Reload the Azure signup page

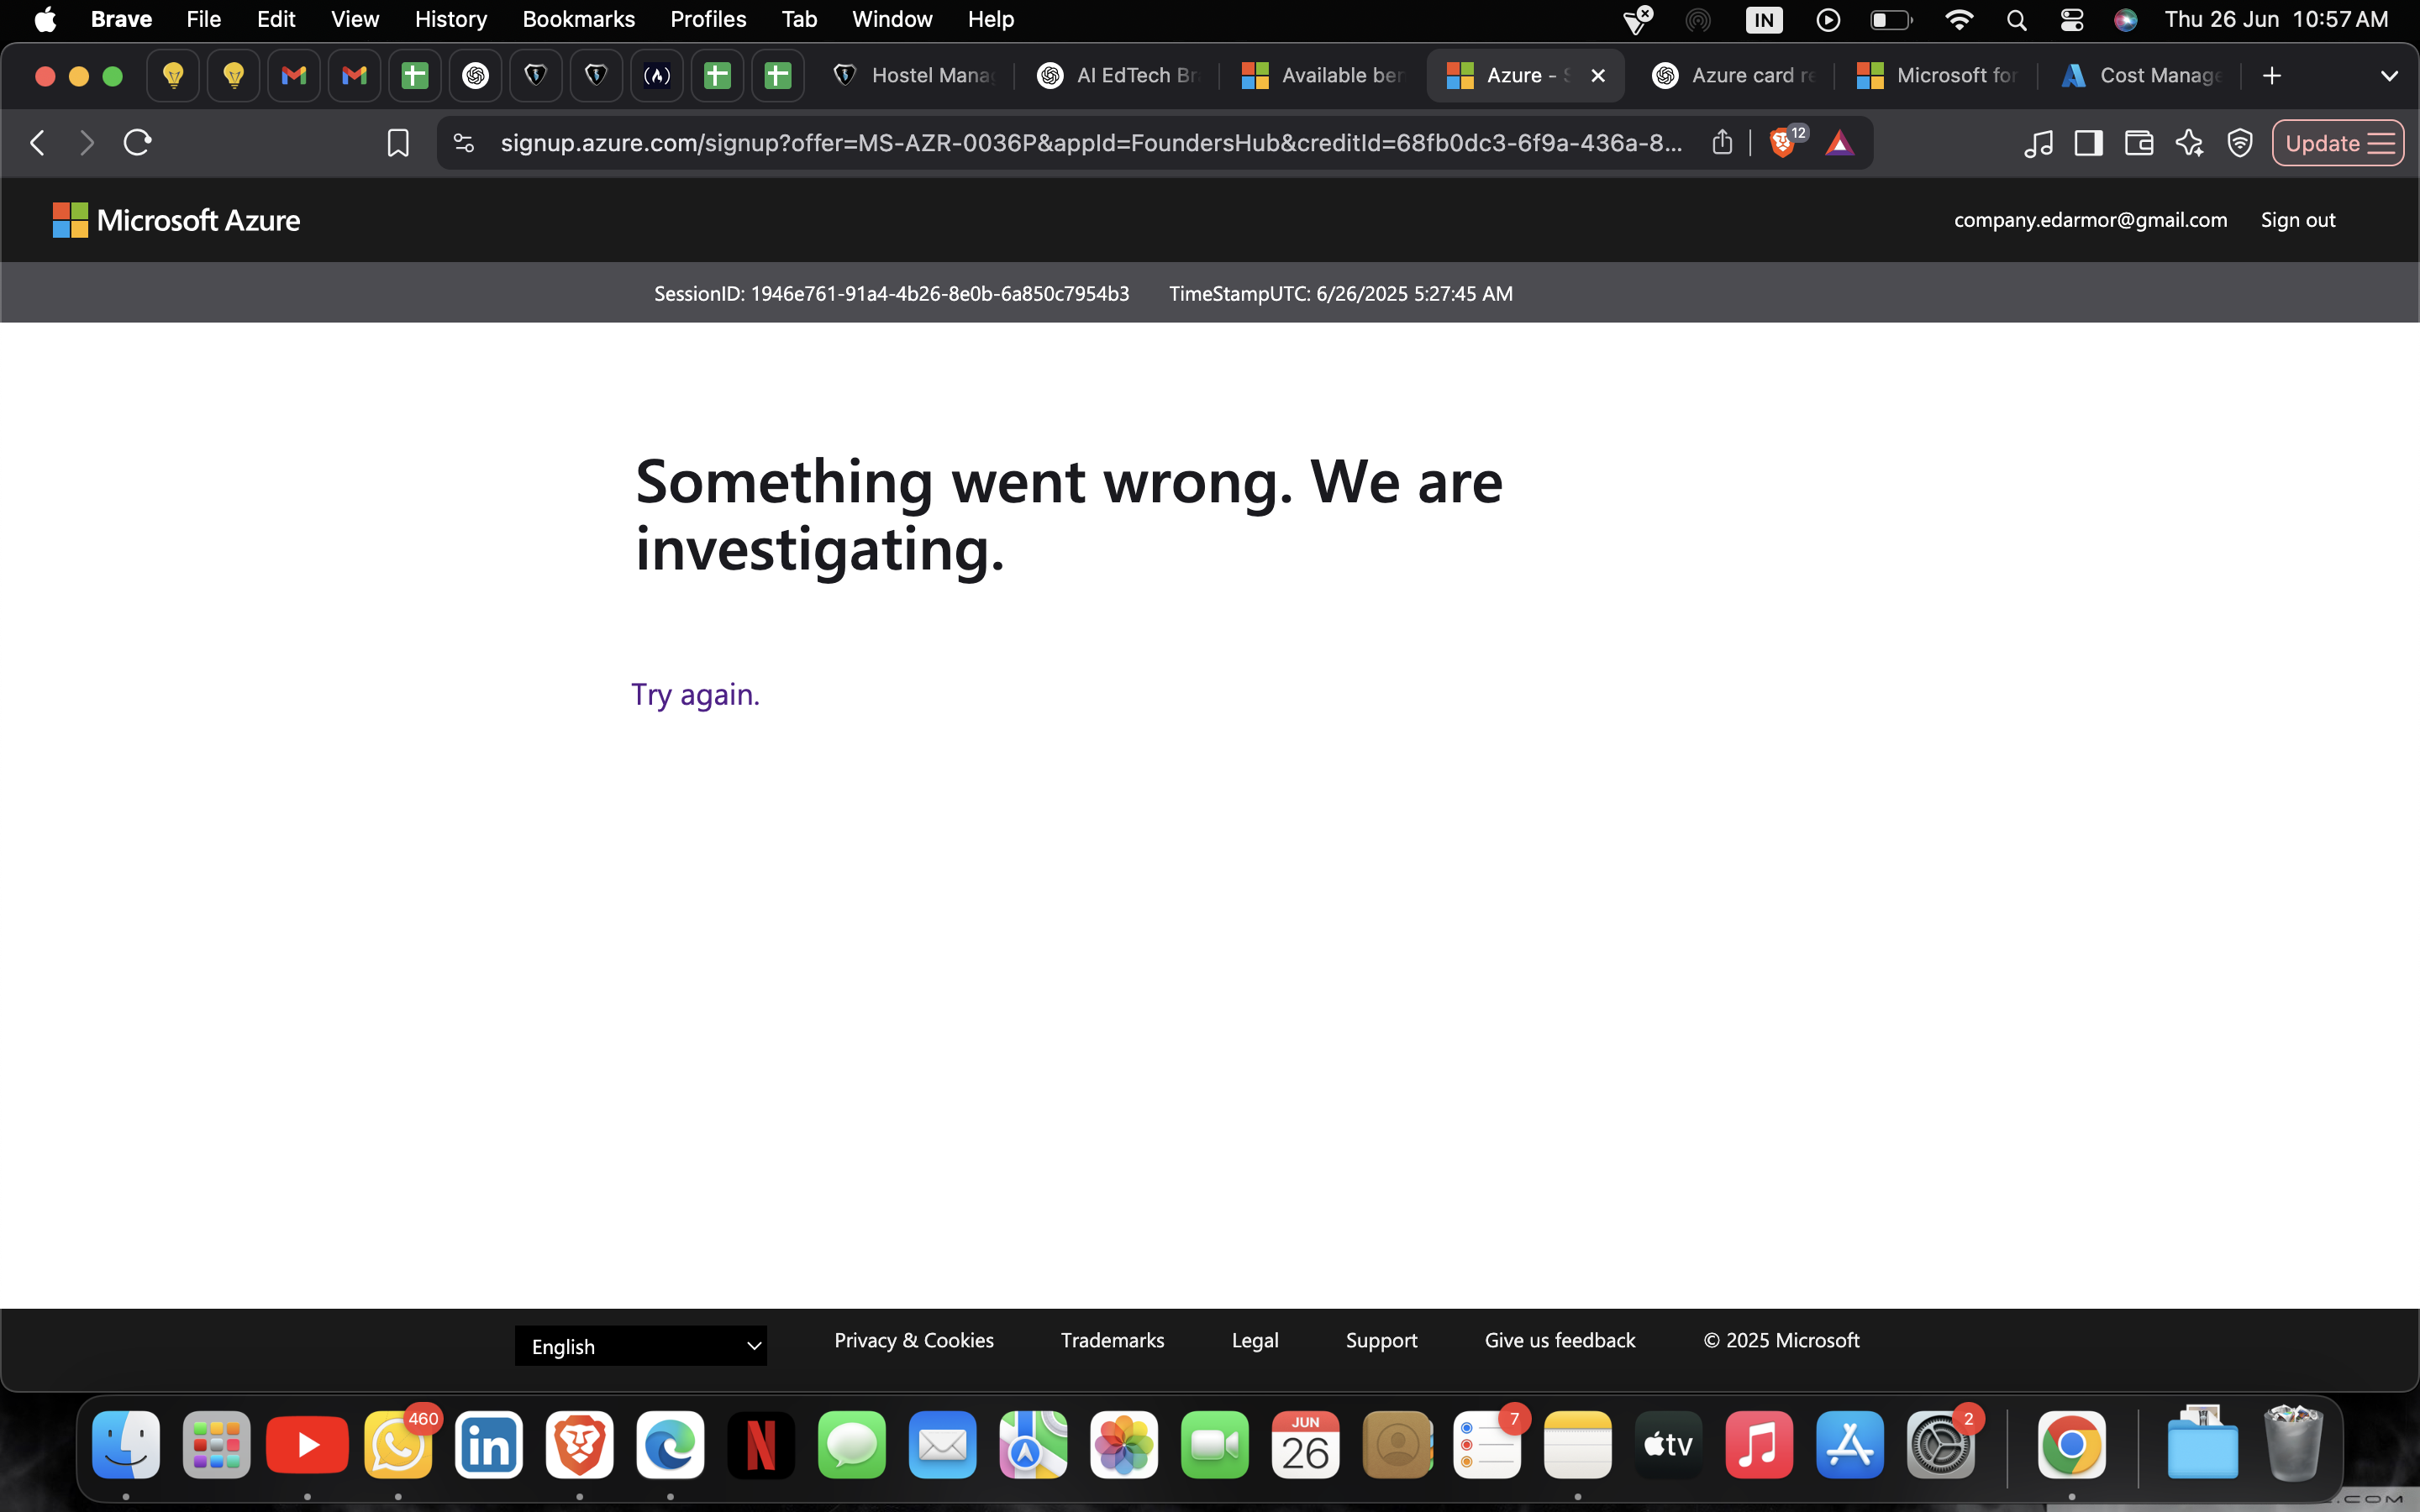[137, 142]
